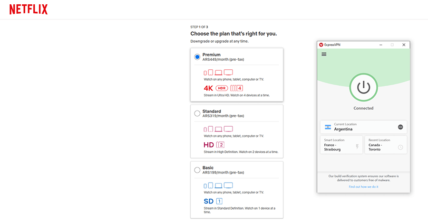Select the Basic plan radio button
428x222 pixels.
(197, 170)
